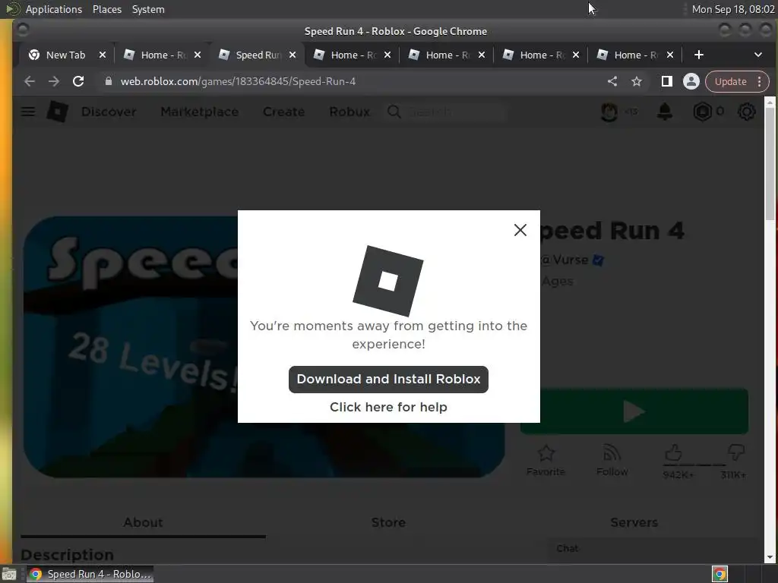Open notifications bell
This screenshot has height=583, width=778.
664,112
